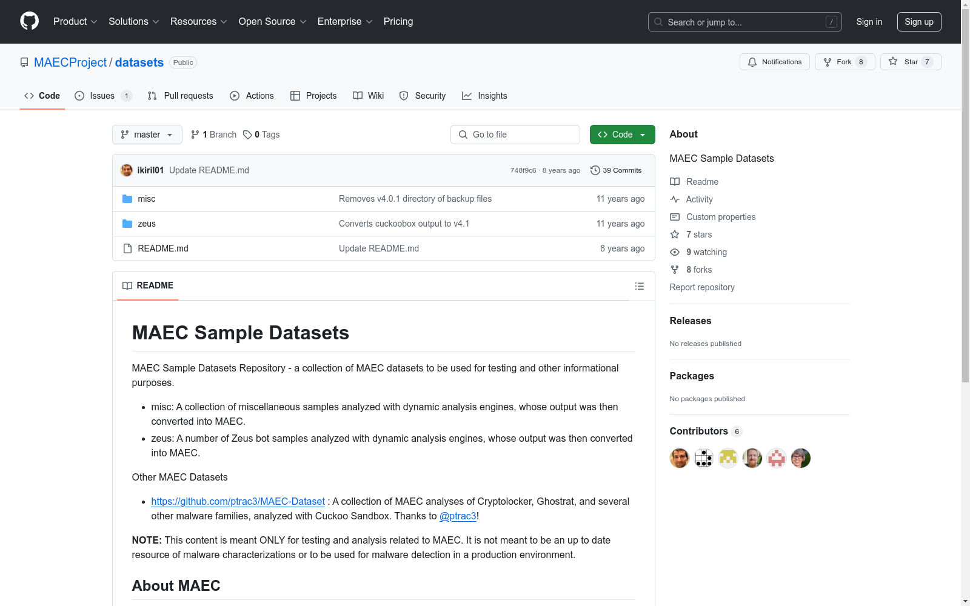970x606 pixels.
Task: Go to the Pricing page
Action: point(398,22)
